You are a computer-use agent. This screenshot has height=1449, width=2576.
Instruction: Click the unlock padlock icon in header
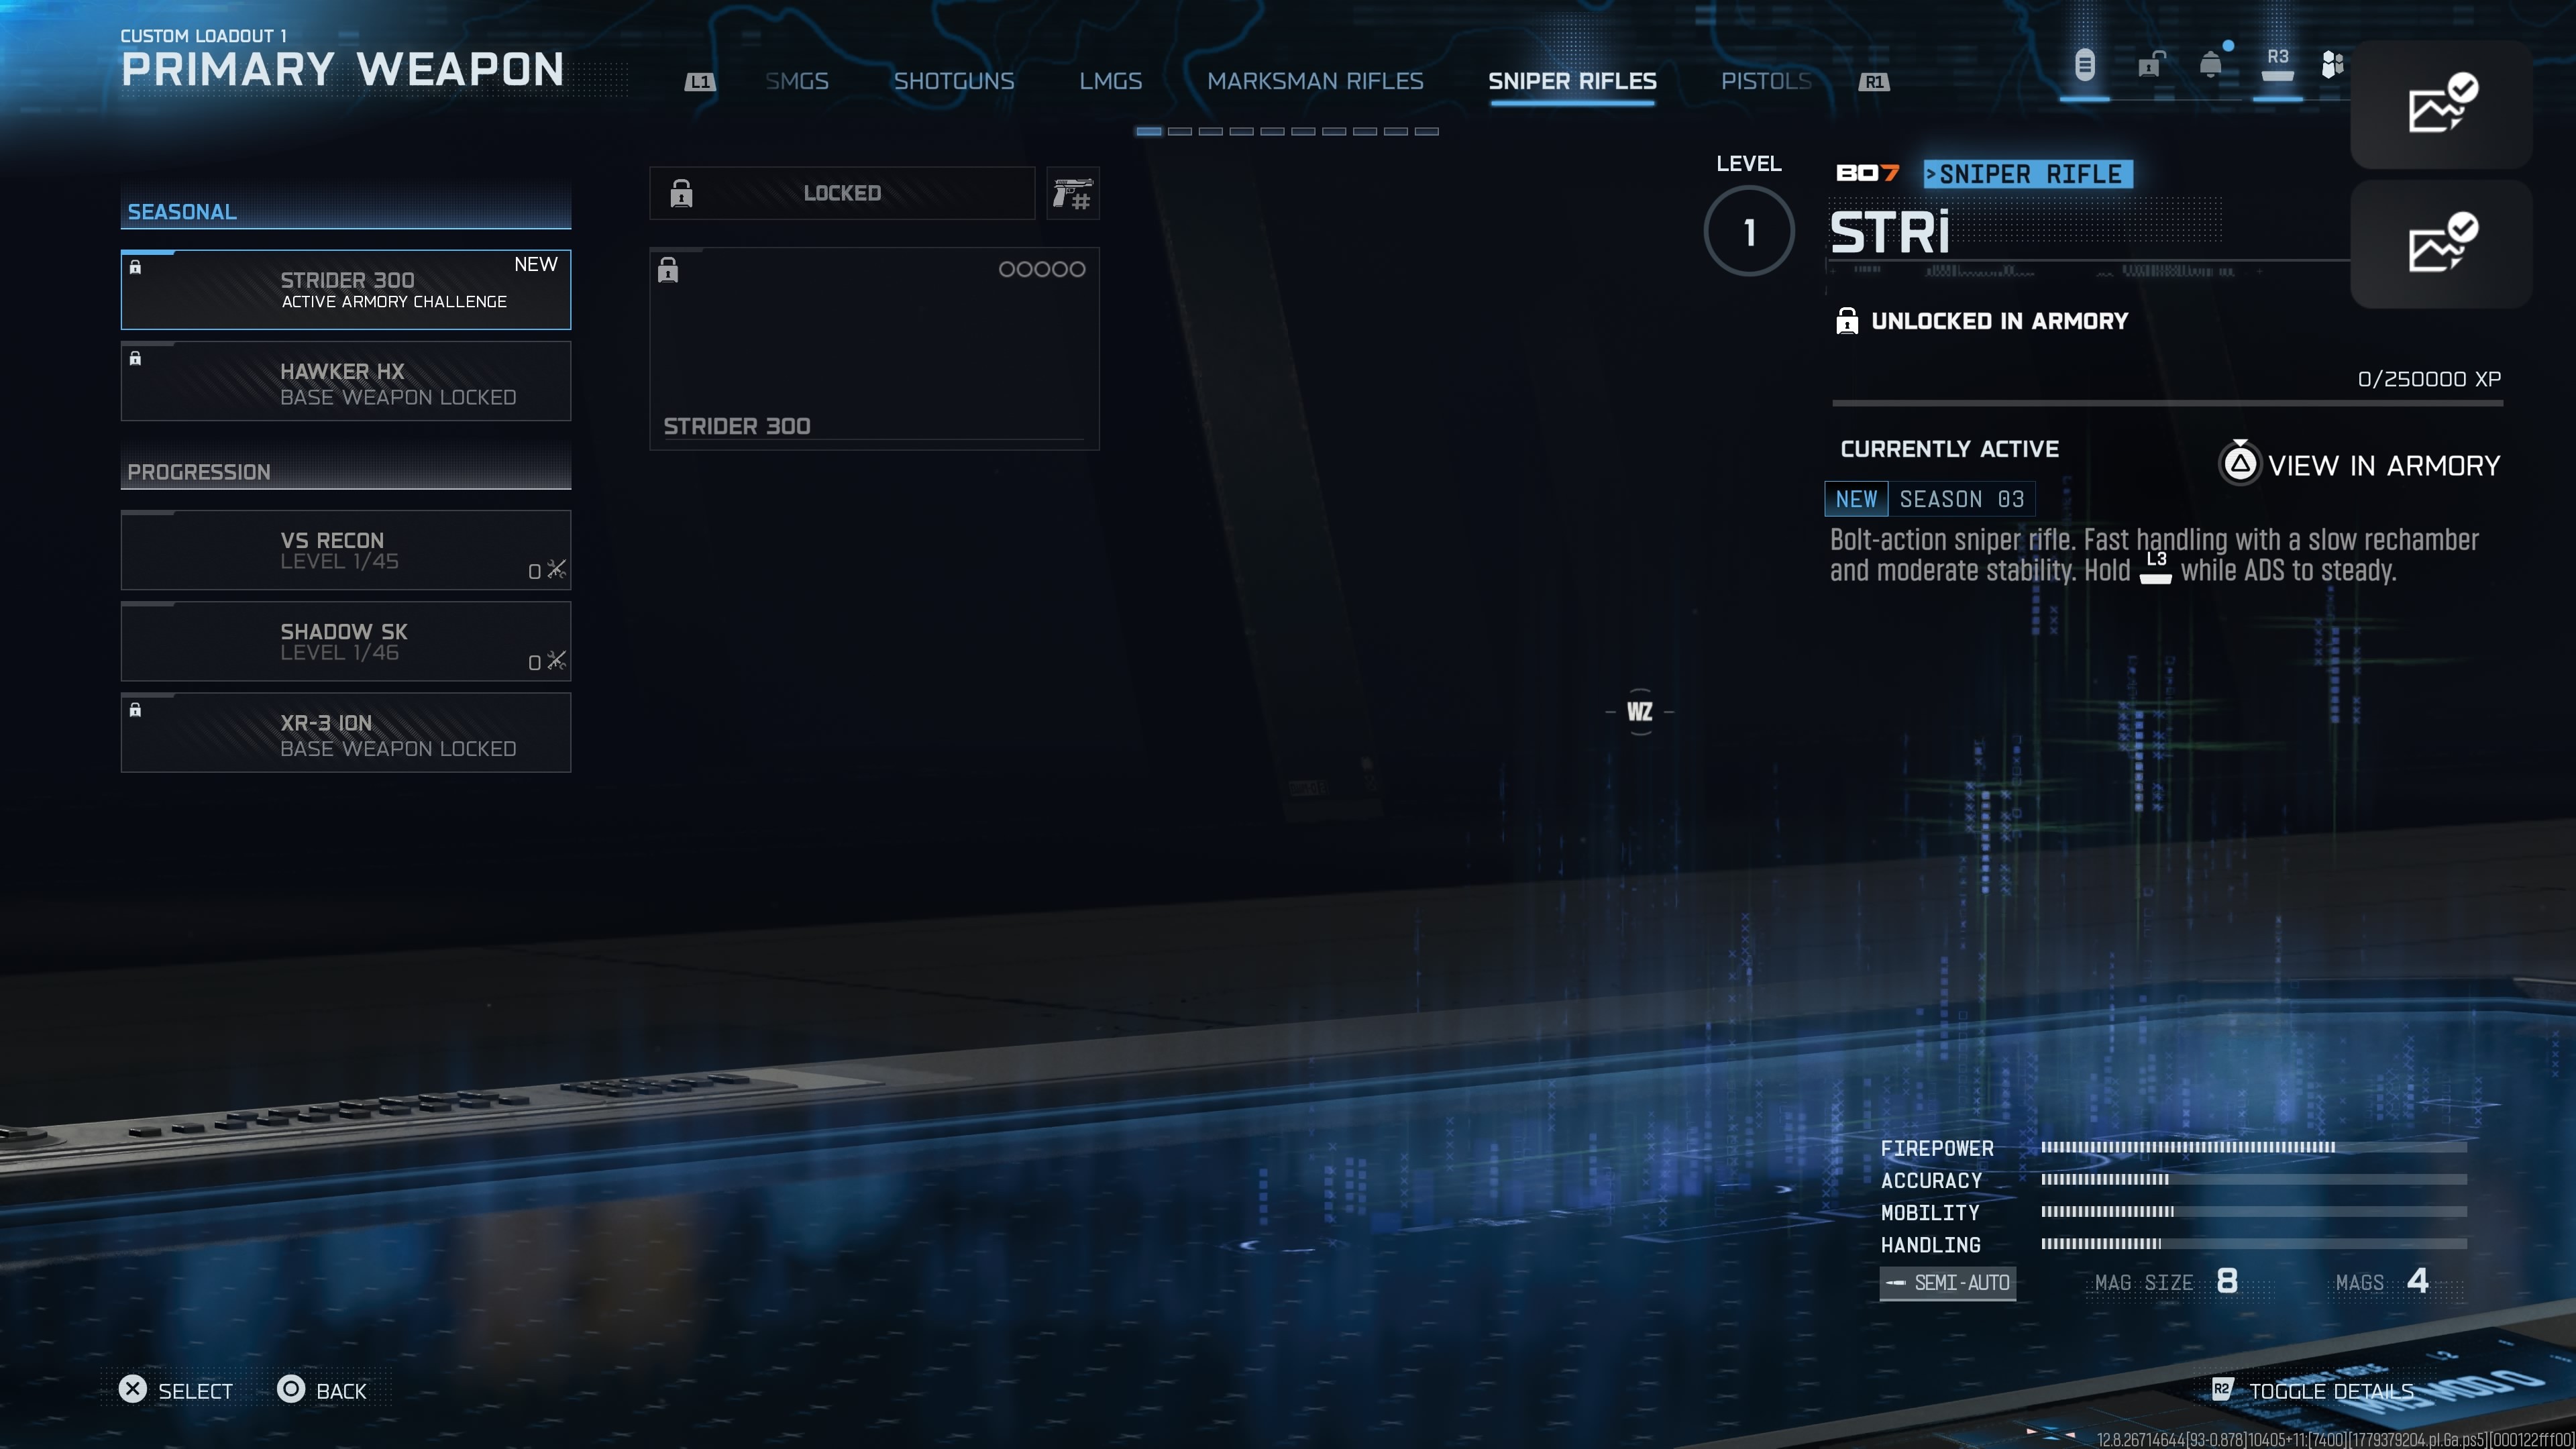click(x=2150, y=65)
